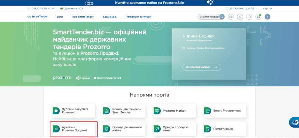Viewport: 299px width, 138px height.
Task: Click Регламент та умови menu item
Action: (139, 17)
